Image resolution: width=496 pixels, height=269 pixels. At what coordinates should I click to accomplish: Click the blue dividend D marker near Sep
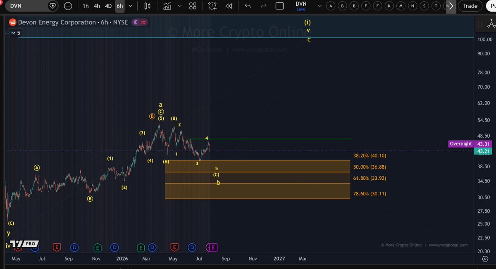coord(74,248)
